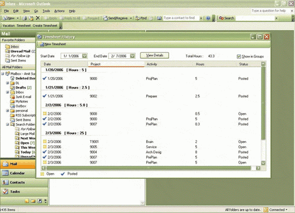The image size is (295, 213).
Task: Open End Date picker dropdown
Action: point(133,56)
